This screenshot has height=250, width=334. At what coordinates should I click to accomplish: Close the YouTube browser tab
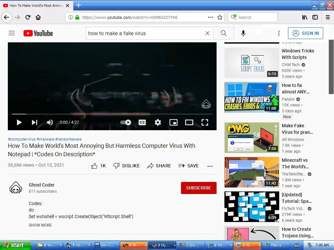click(x=68, y=6)
